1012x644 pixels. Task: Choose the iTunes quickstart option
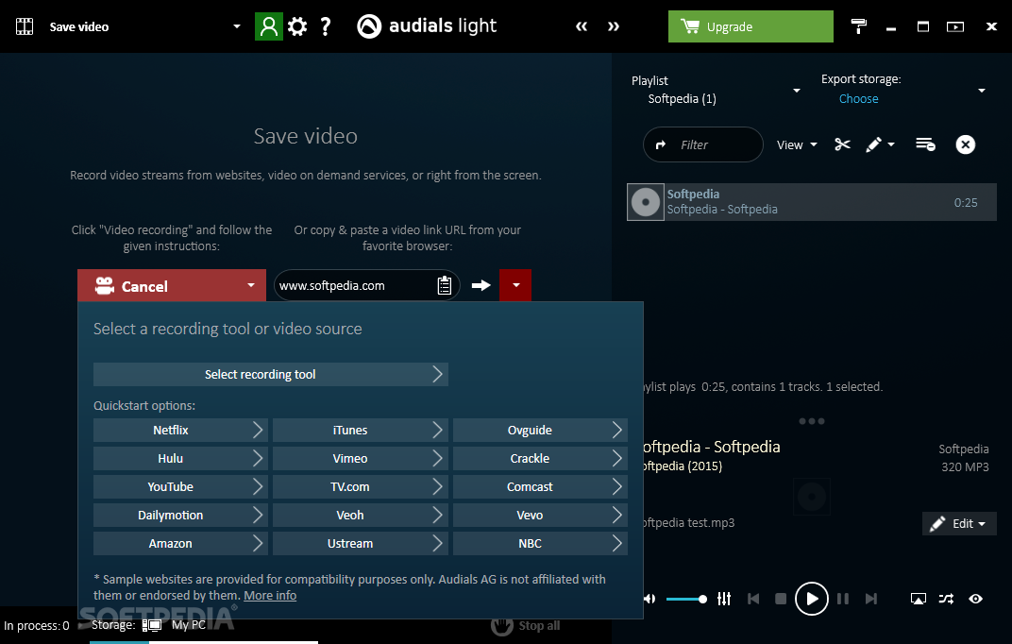tap(360, 430)
